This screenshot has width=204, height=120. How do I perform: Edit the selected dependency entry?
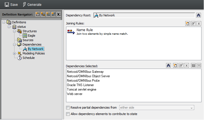pos(181,66)
